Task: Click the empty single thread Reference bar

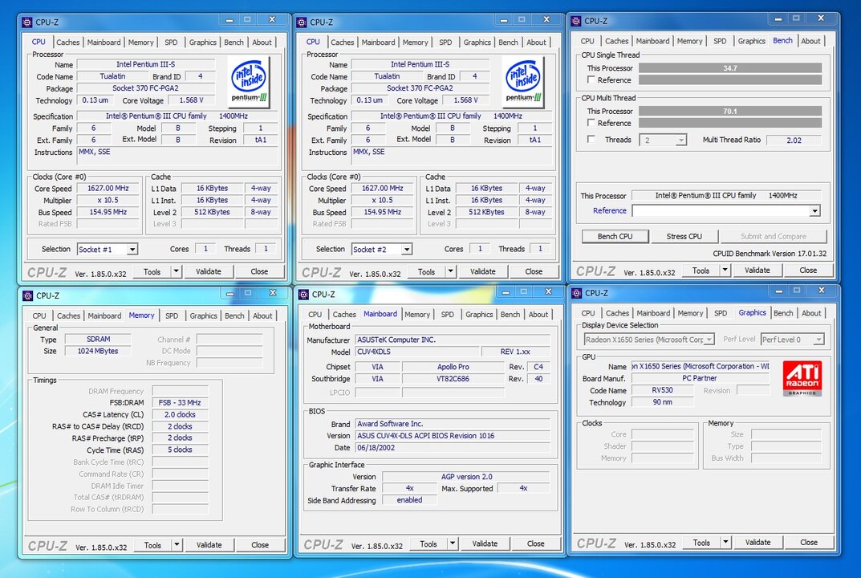Action: [730, 79]
